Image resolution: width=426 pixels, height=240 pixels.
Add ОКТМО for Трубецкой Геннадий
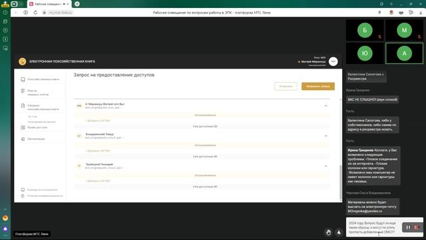click(x=98, y=181)
